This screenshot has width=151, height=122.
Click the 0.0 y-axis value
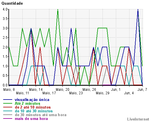tap(5, 85)
